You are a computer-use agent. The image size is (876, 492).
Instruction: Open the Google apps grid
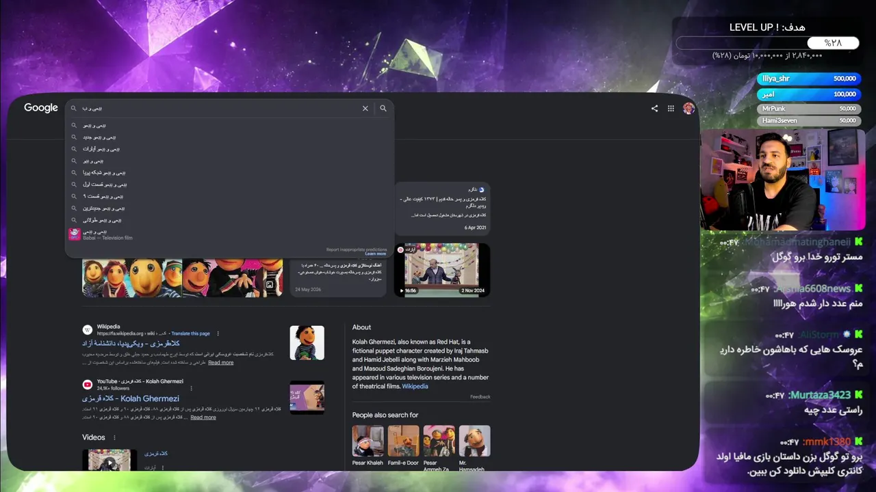click(x=671, y=108)
